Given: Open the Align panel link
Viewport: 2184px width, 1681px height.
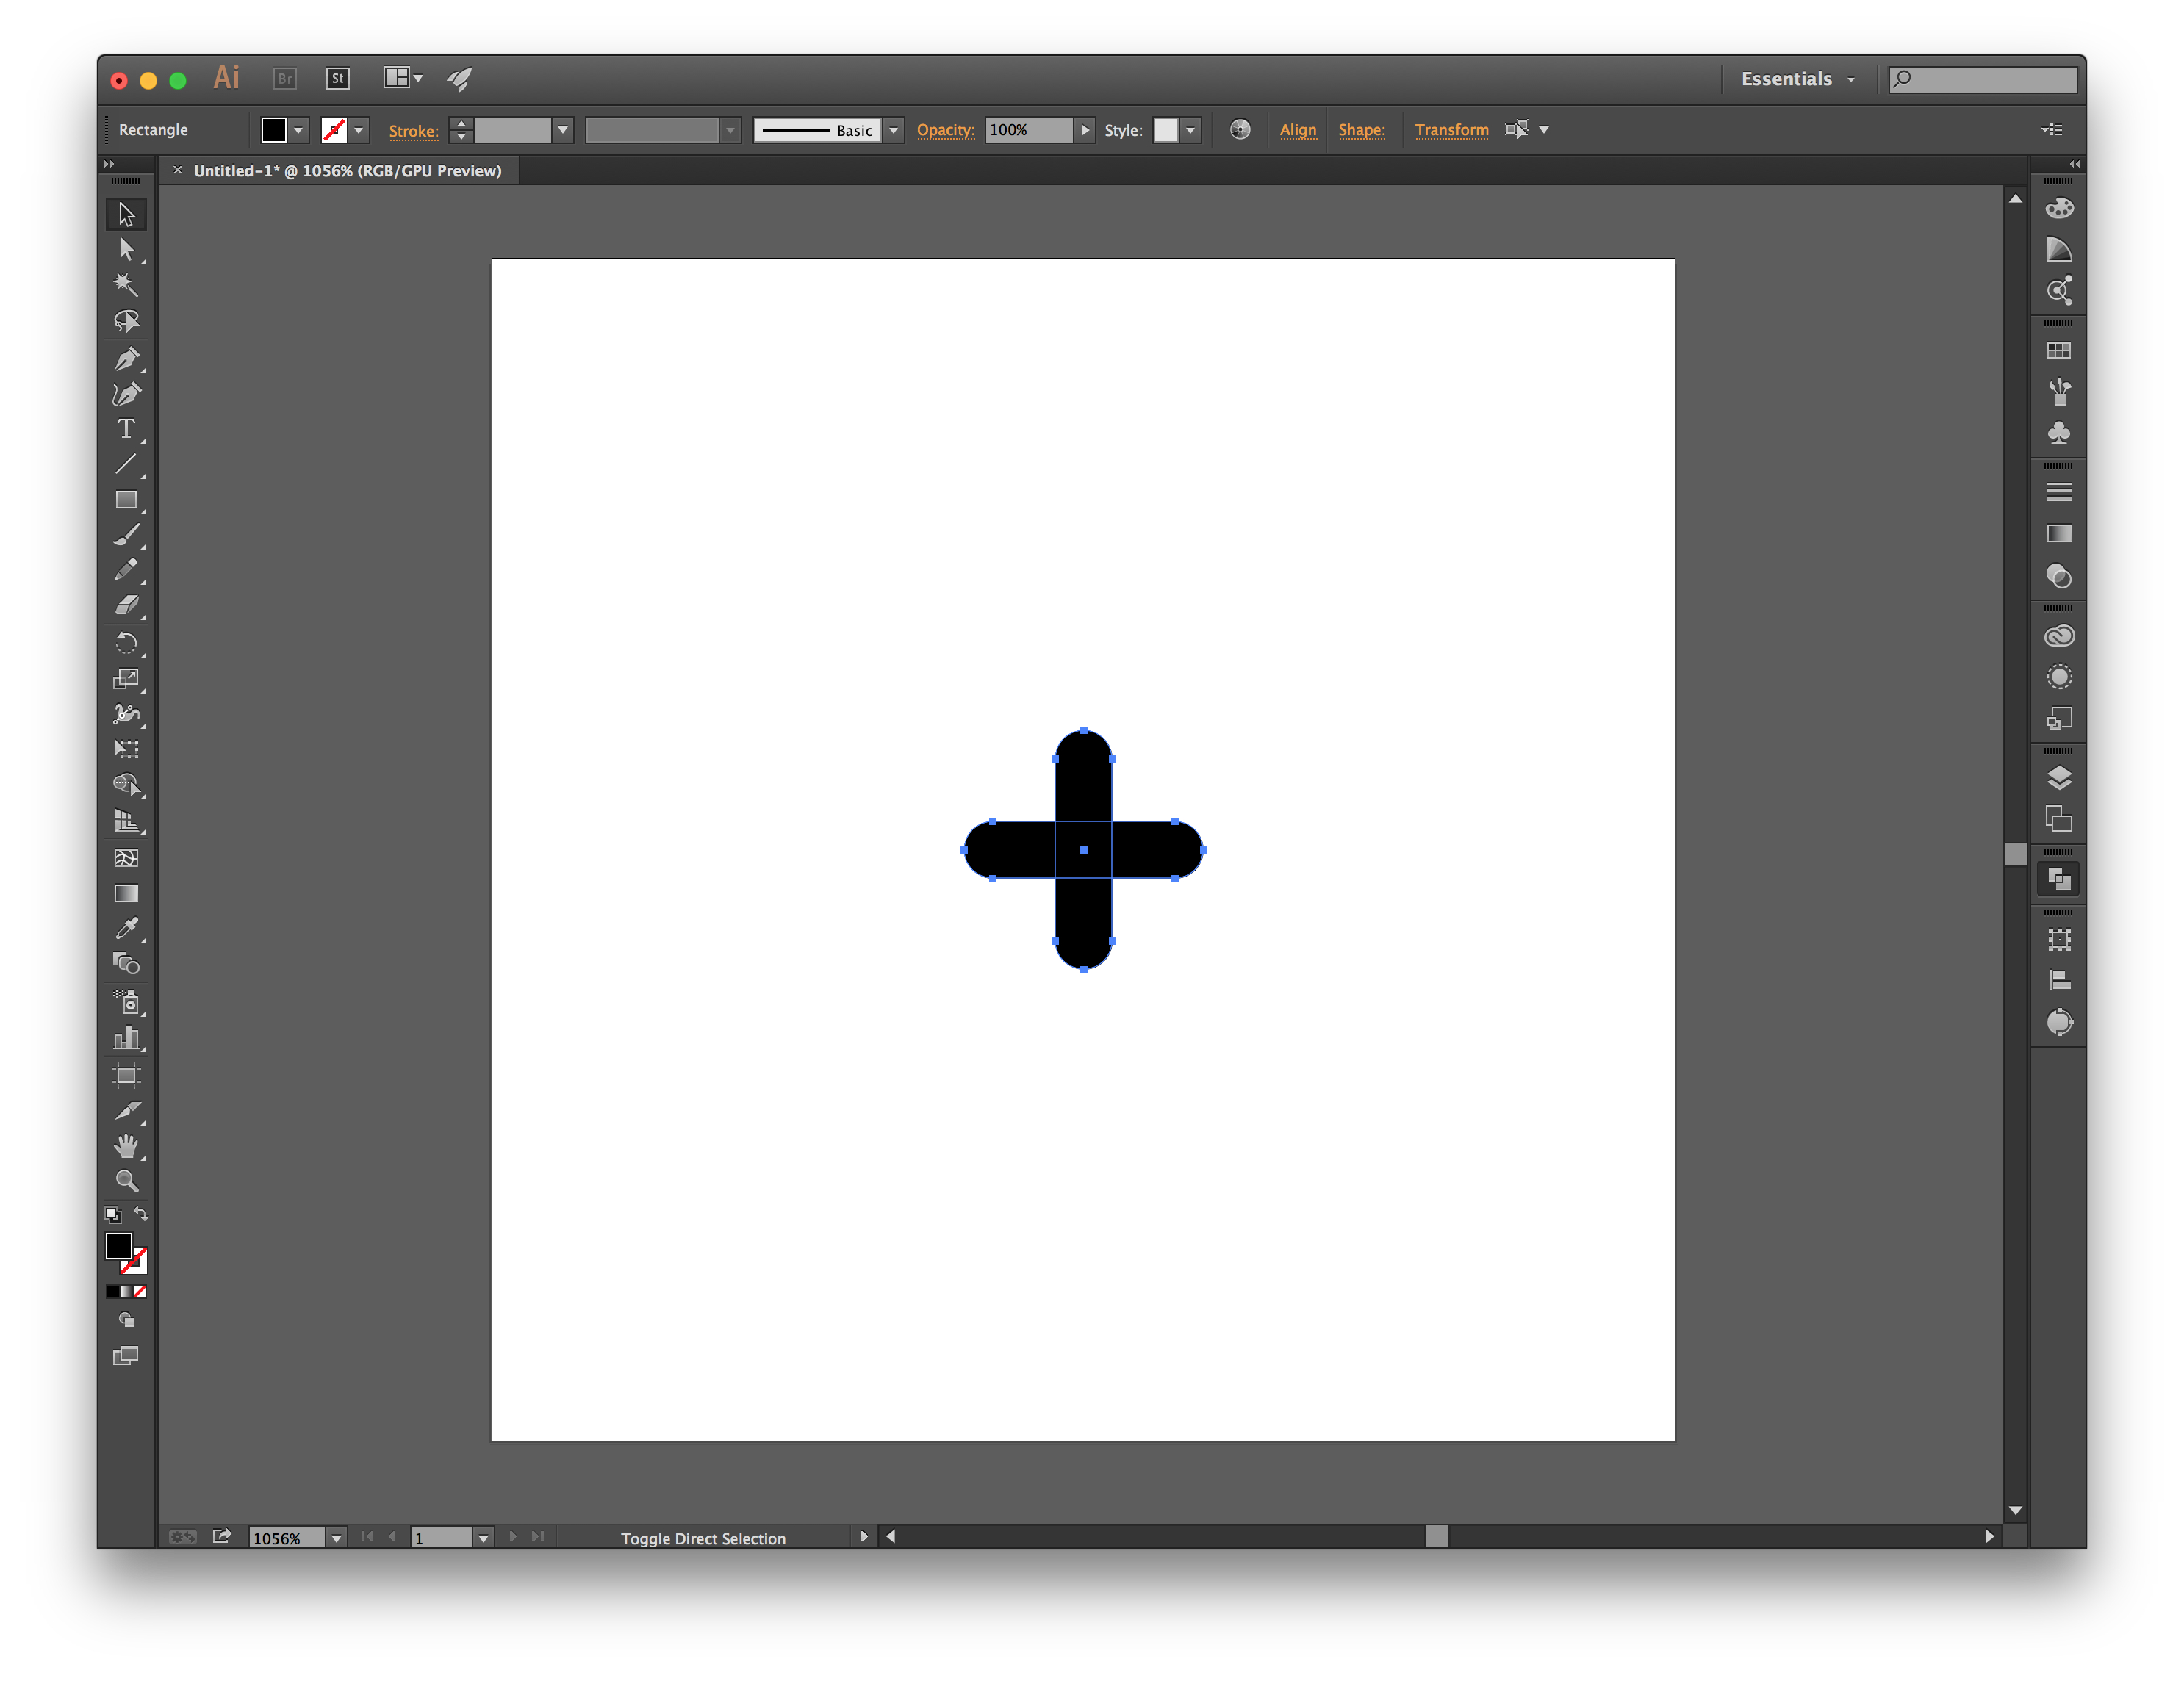Looking at the screenshot, I should point(1298,130).
